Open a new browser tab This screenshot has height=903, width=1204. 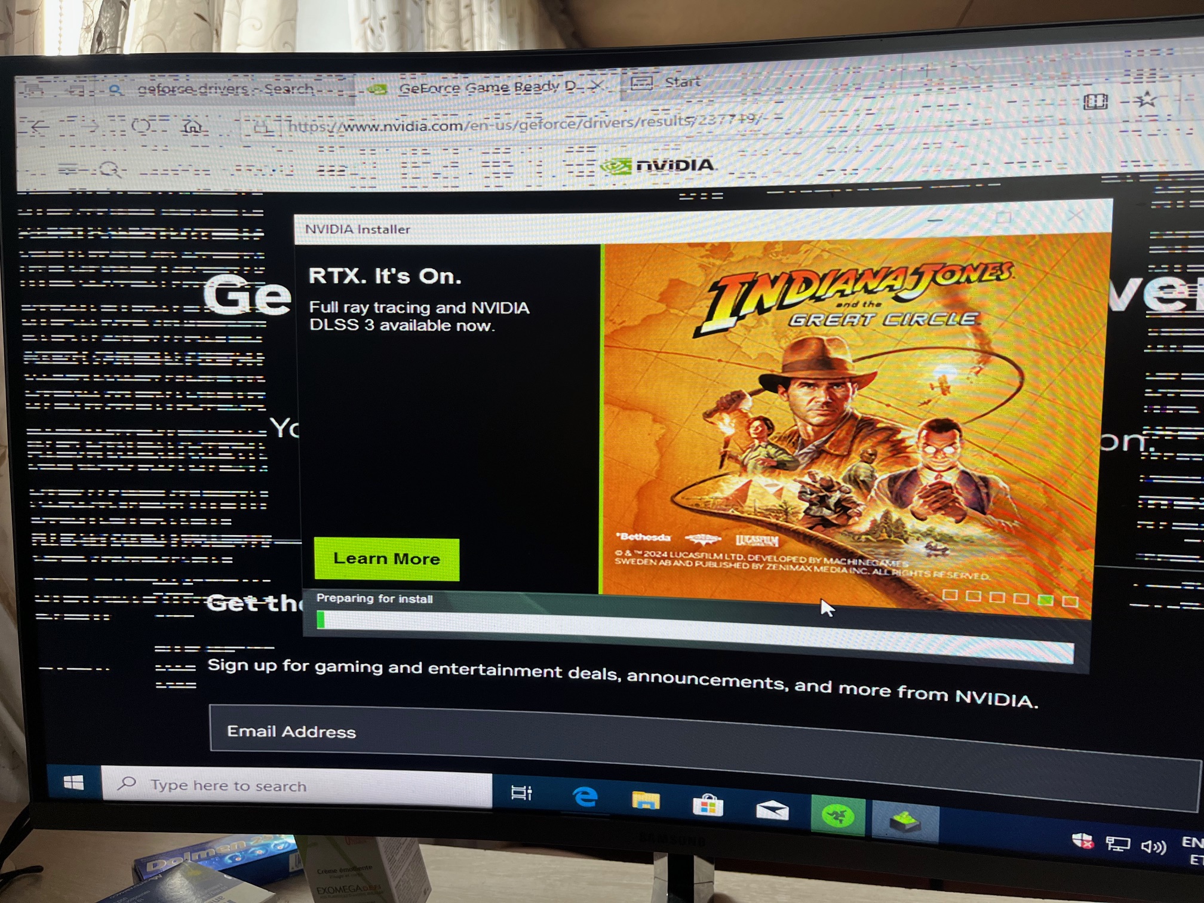point(927,71)
